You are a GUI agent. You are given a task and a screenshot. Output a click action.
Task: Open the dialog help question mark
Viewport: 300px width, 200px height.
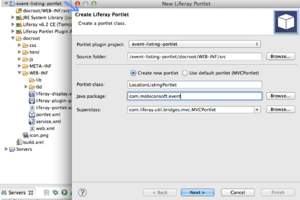pos(82,193)
